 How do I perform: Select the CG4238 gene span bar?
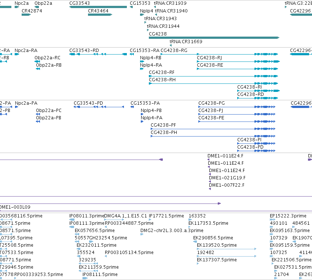click(x=214, y=38)
